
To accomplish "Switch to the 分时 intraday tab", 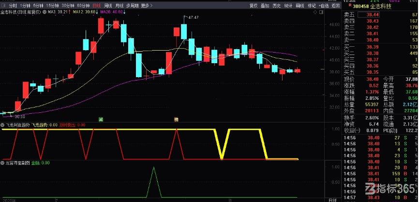I will tap(13, 6).
